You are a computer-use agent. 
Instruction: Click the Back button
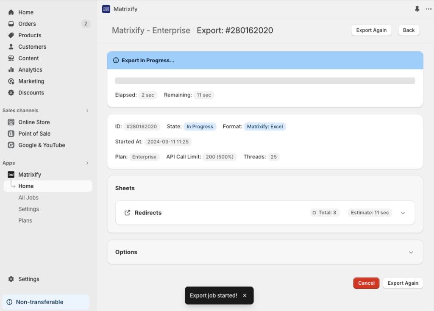click(x=408, y=30)
